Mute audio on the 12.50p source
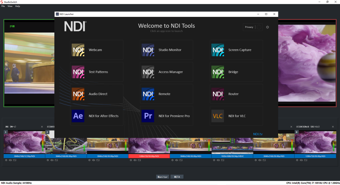340x185 pixels. (10, 160)
